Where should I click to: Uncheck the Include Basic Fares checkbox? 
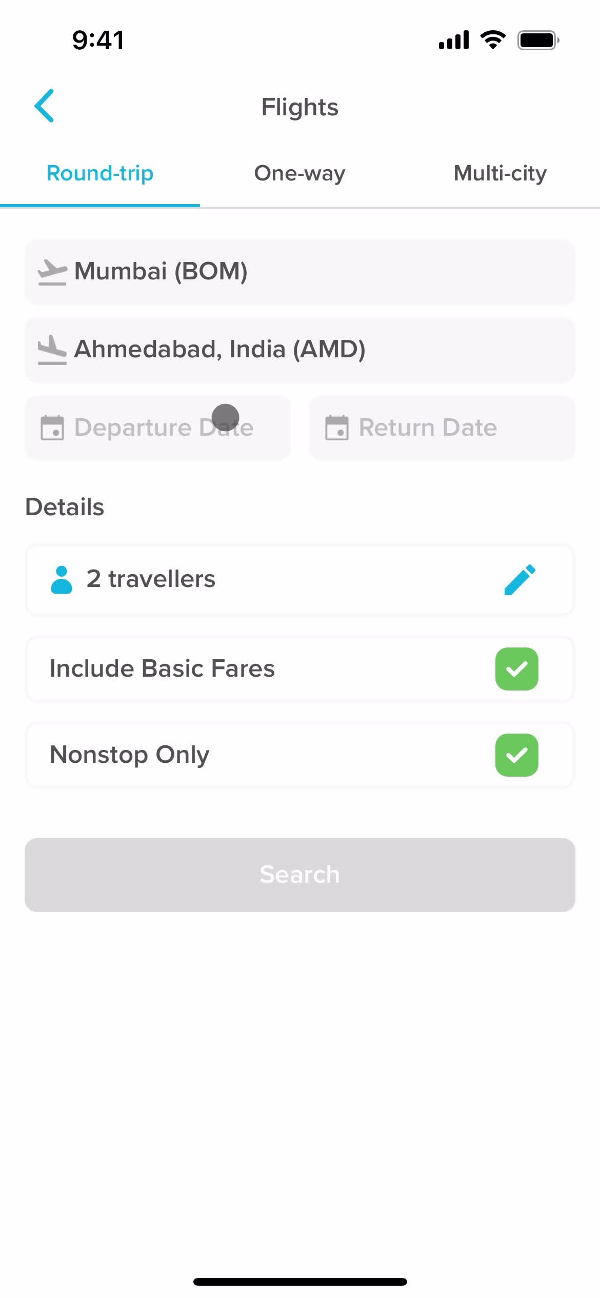pyautogui.click(x=516, y=669)
